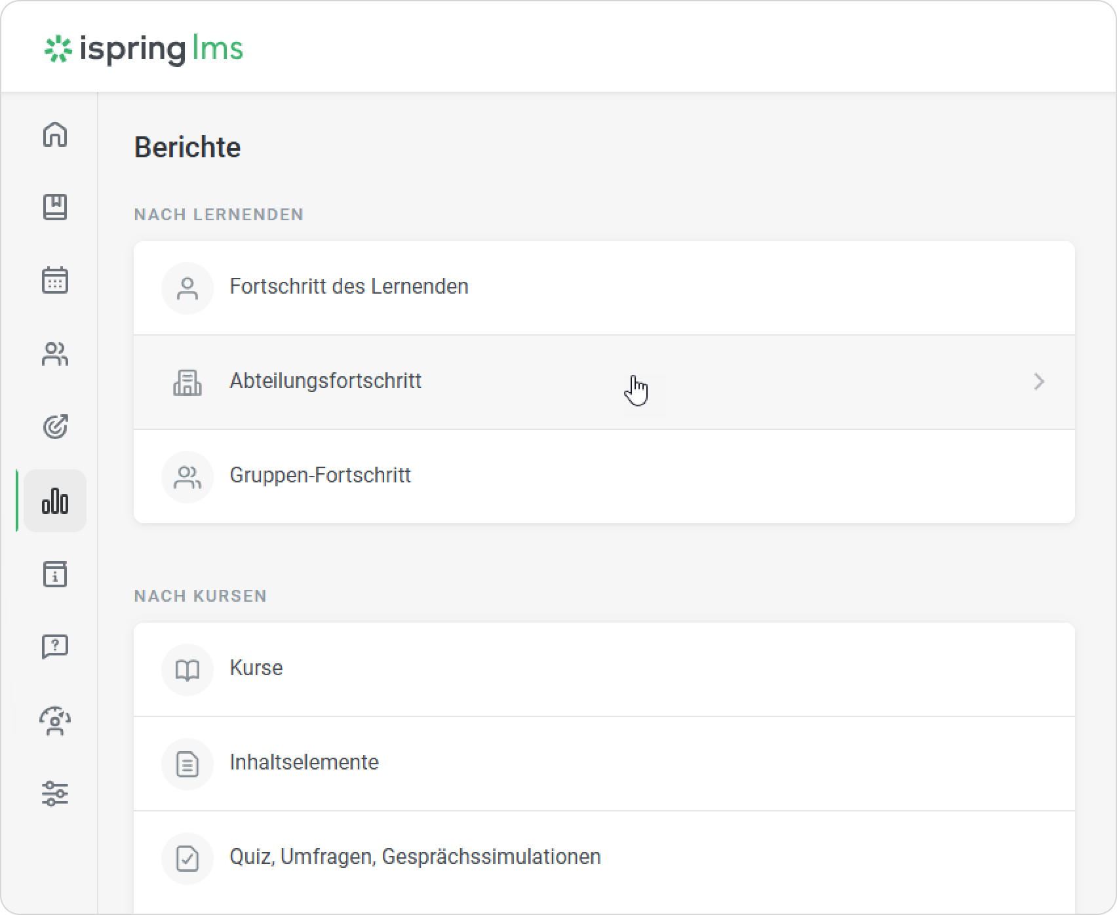Select the reports bar chart icon
This screenshot has width=1117, height=915.
pyautogui.click(x=55, y=501)
